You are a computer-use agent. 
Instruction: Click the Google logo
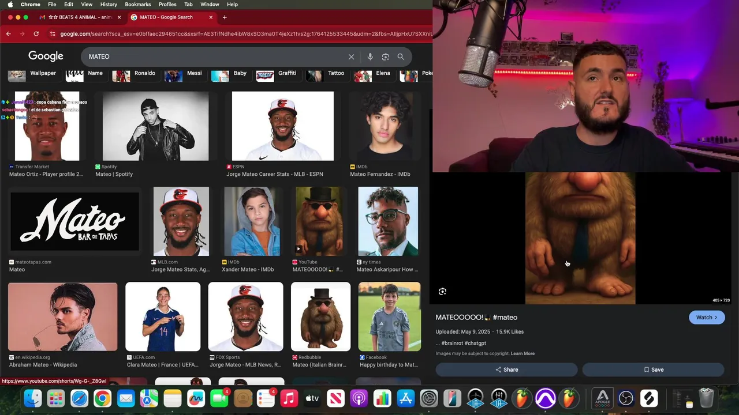pos(46,56)
